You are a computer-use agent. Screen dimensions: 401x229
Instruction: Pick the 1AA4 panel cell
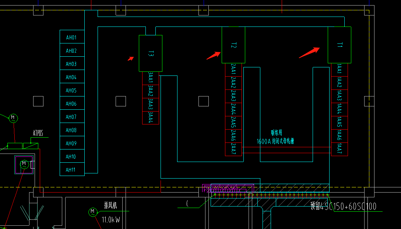click(x=340, y=109)
